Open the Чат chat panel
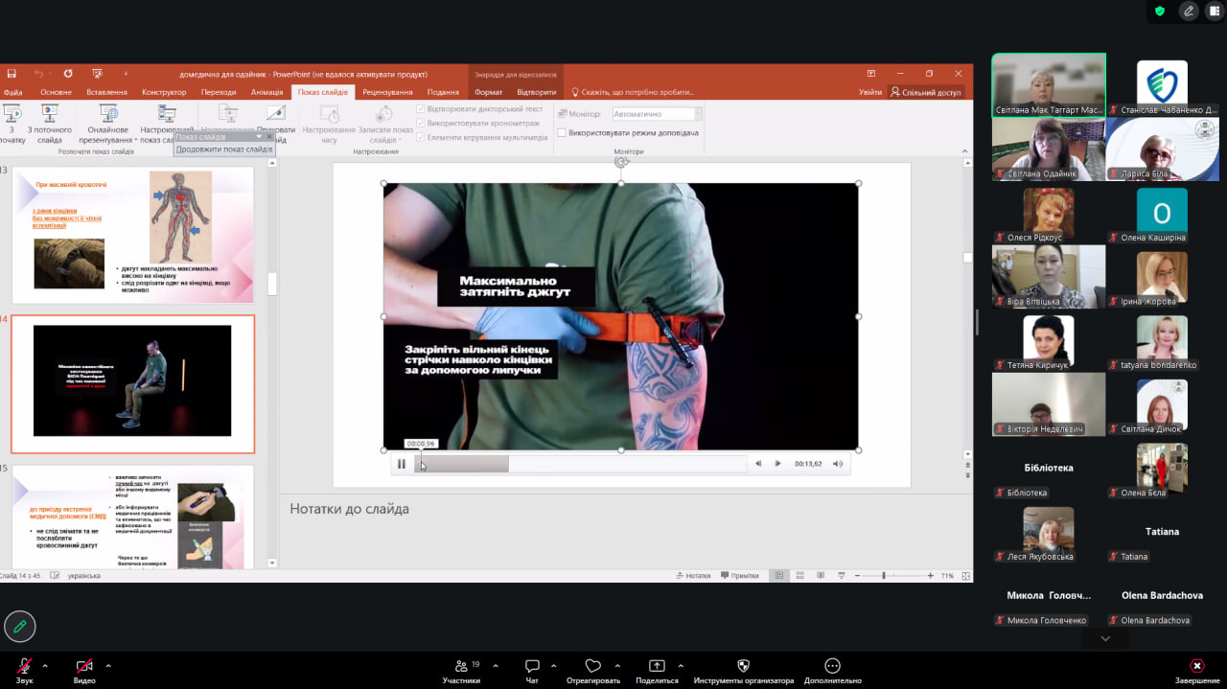 click(532, 666)
